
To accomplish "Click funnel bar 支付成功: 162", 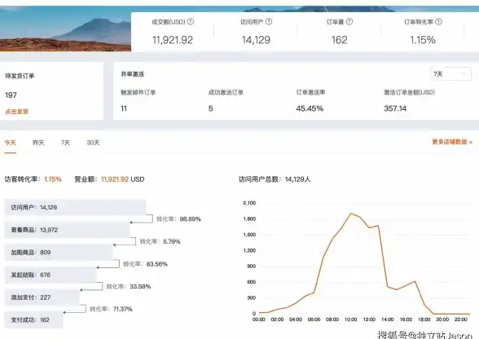I will [33, 319].
